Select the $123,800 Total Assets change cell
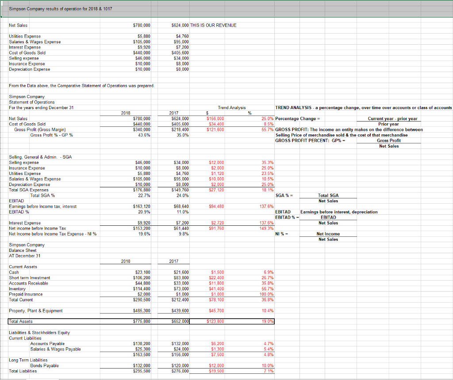Screen dimensions: 453x380 (215, 321)
